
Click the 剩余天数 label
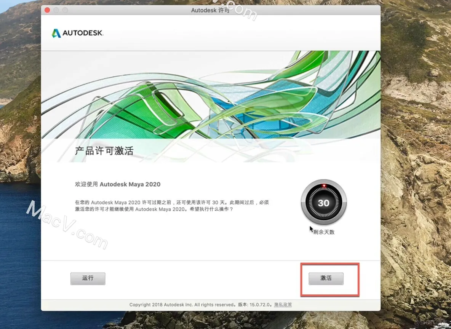(324, 232)
